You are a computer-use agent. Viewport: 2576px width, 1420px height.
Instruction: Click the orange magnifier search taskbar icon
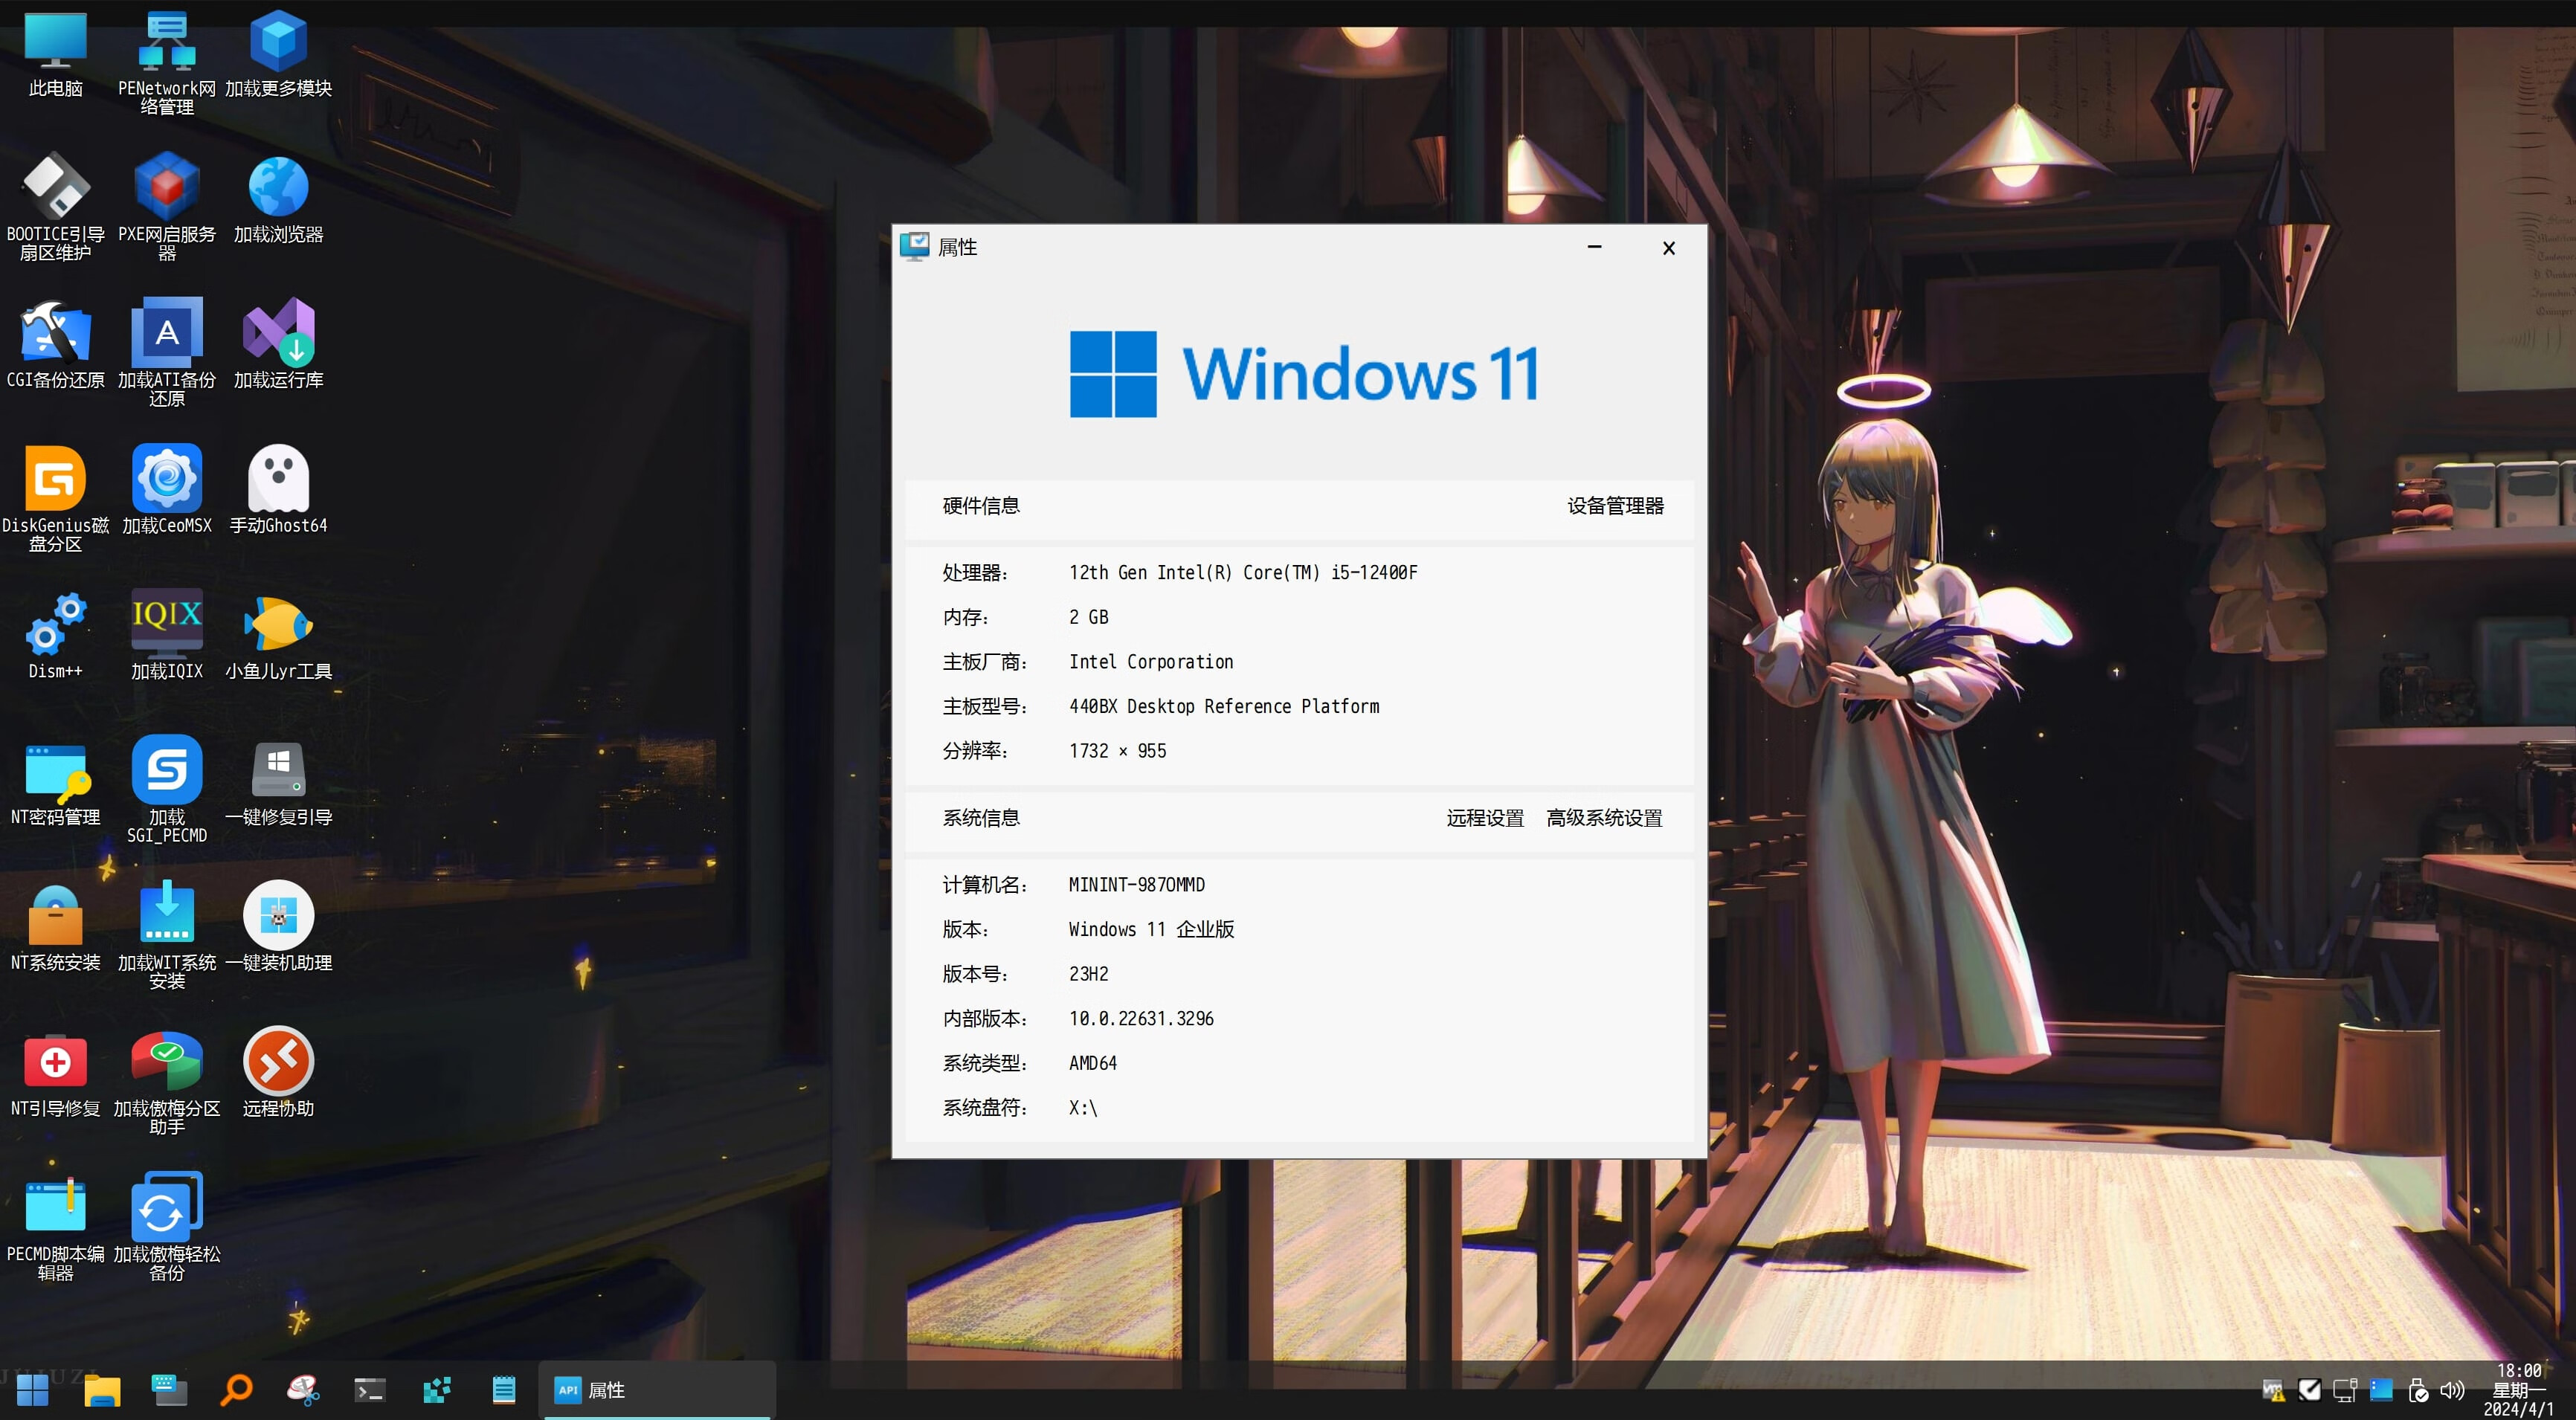pyautogui.click(x=236, y=1390)
